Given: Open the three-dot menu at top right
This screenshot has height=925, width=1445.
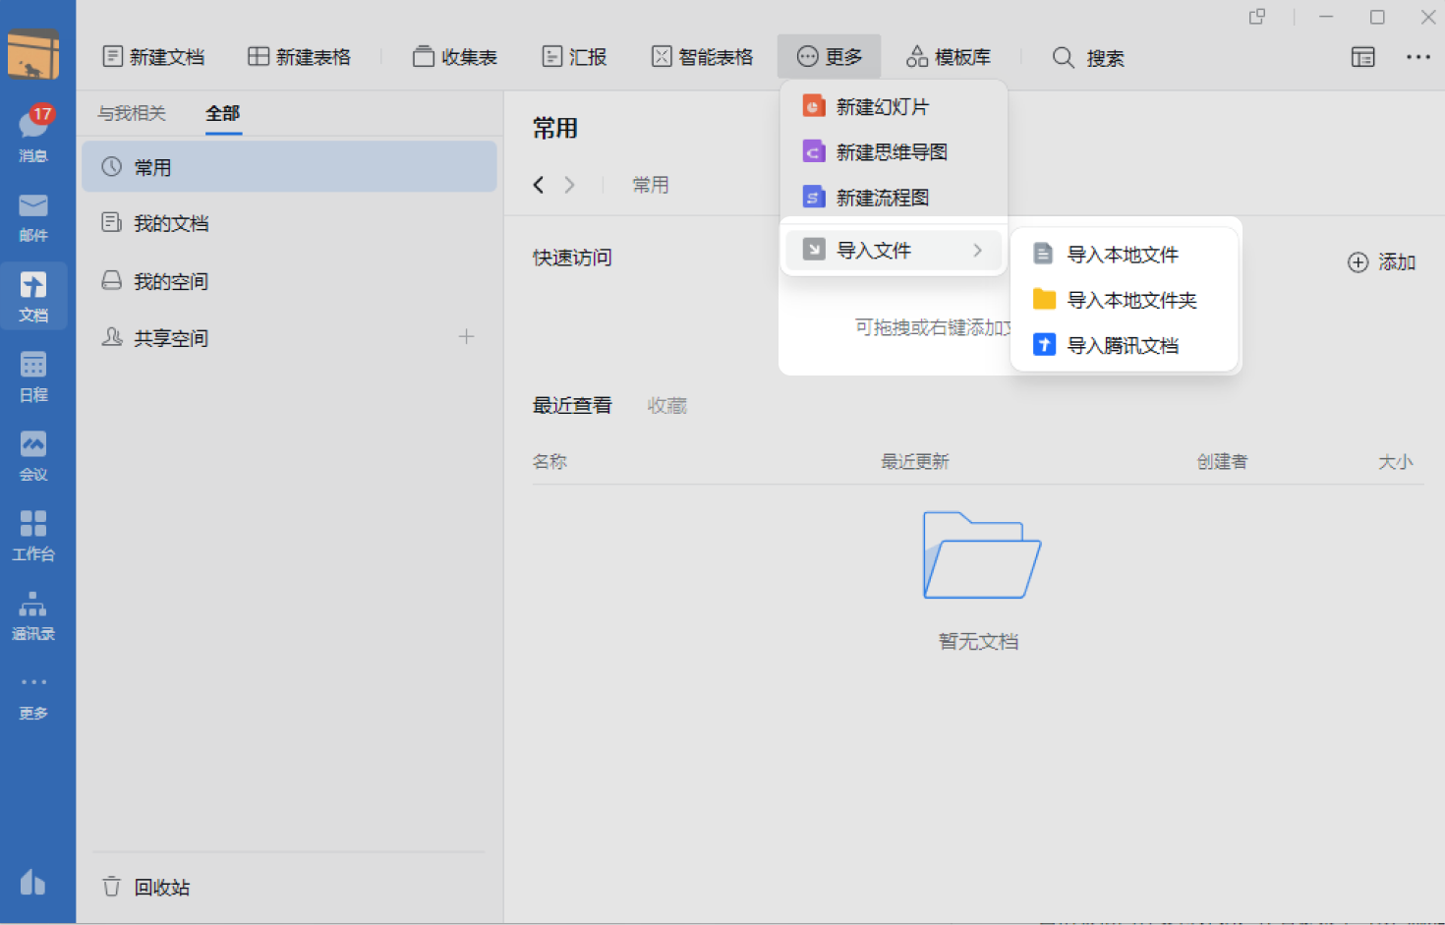Looking at the screenshot, I should click(1417, 57).
